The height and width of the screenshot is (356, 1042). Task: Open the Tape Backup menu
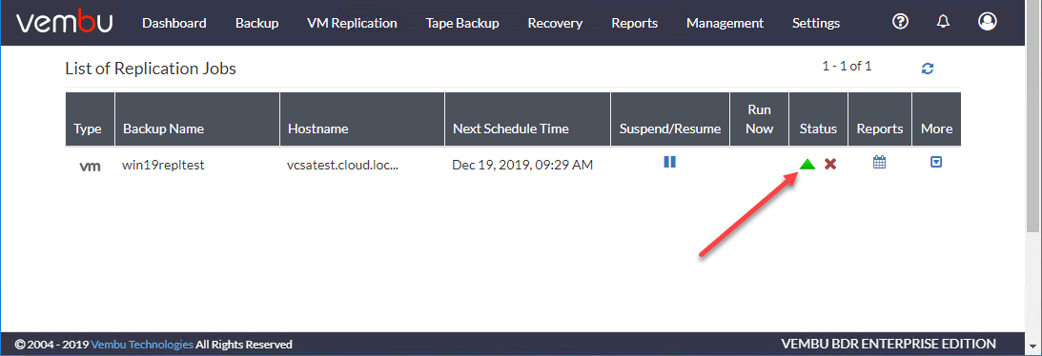pos(462,23)
